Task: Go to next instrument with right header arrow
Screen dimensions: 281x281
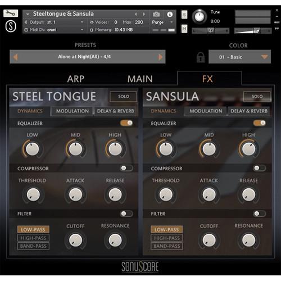Action: tap(144, 14)
